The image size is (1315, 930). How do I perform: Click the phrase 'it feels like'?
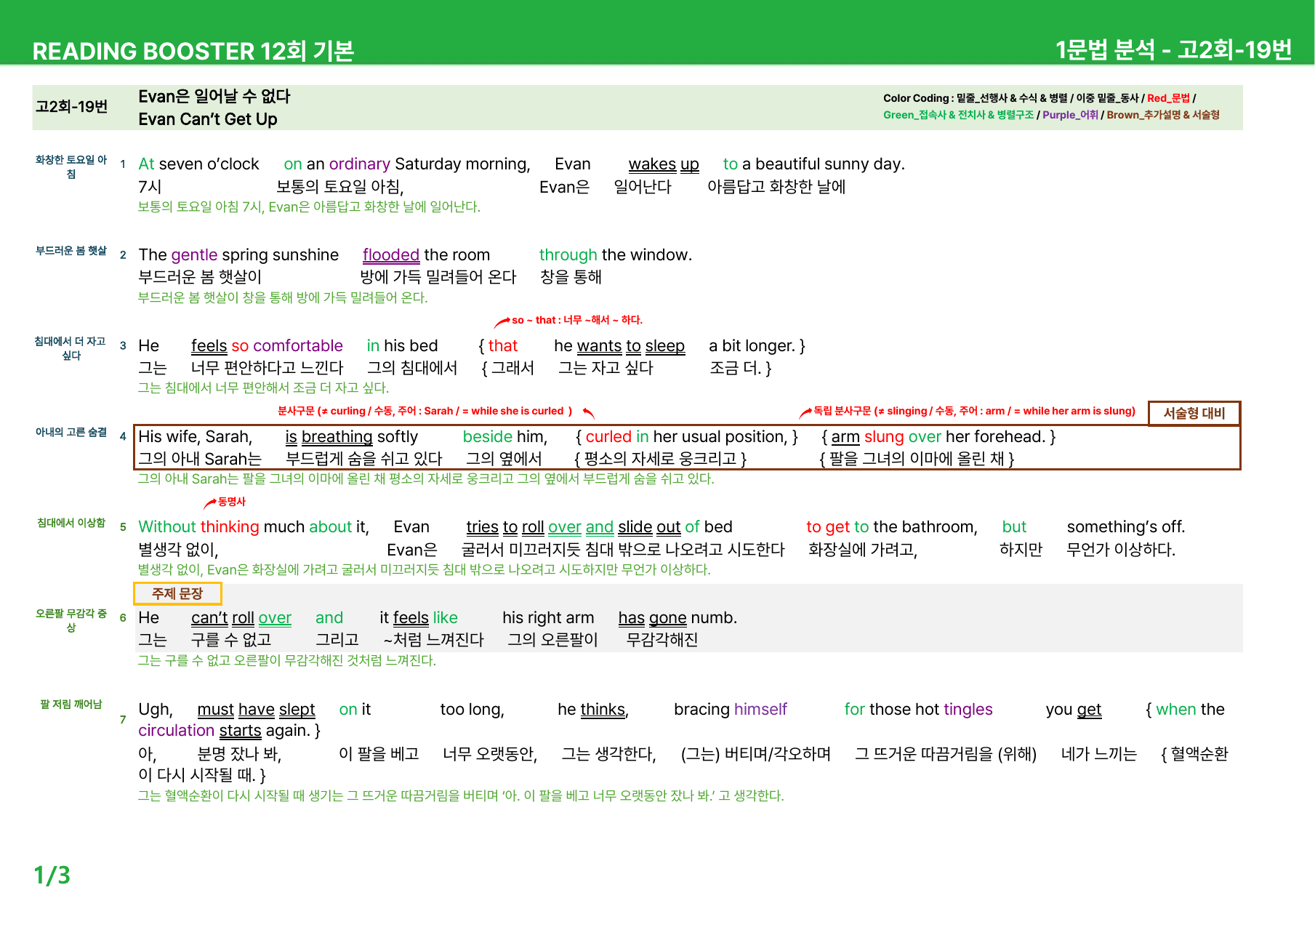[x=419, y=618]
